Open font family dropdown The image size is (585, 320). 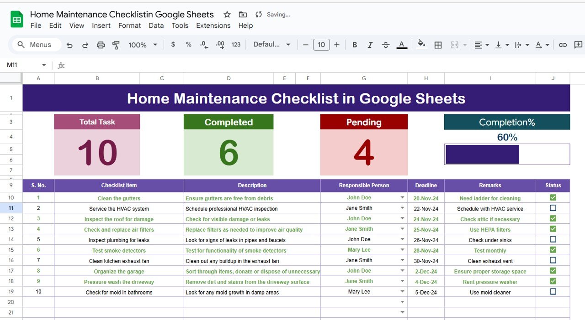pos(272,45)
